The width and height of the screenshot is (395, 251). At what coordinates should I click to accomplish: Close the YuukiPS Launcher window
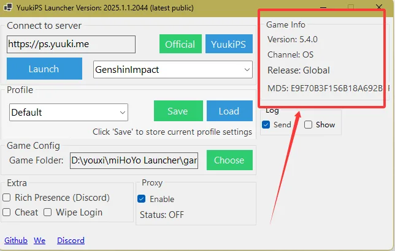tap(379, 7)
